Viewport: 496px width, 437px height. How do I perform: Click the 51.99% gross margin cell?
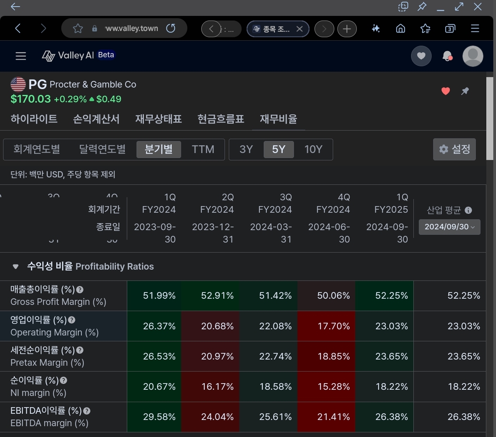154,296
